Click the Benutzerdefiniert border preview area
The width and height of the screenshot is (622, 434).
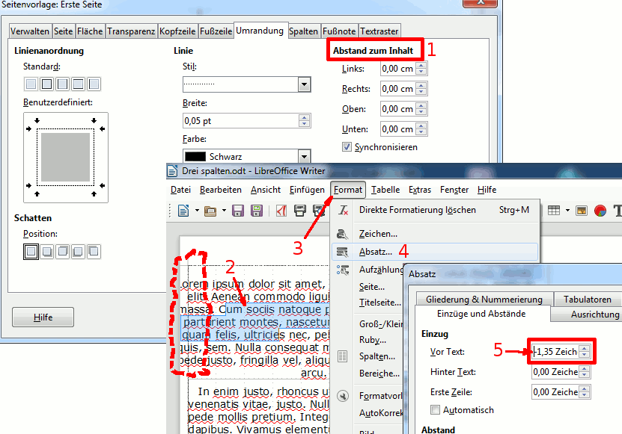(65, 157)
